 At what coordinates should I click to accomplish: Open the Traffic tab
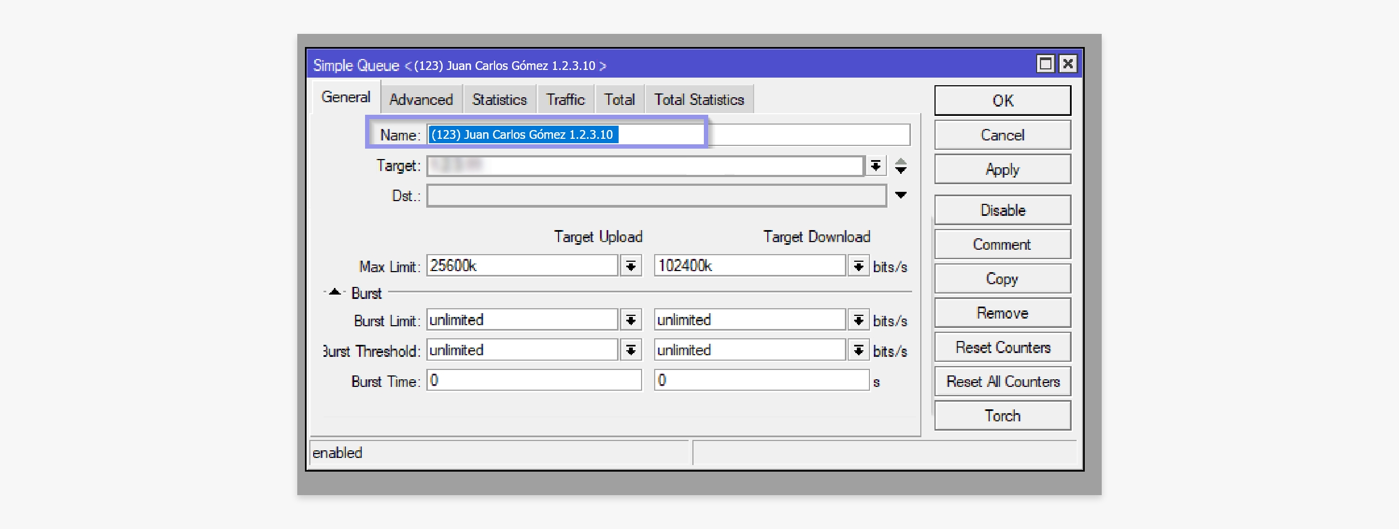(565, 99)
